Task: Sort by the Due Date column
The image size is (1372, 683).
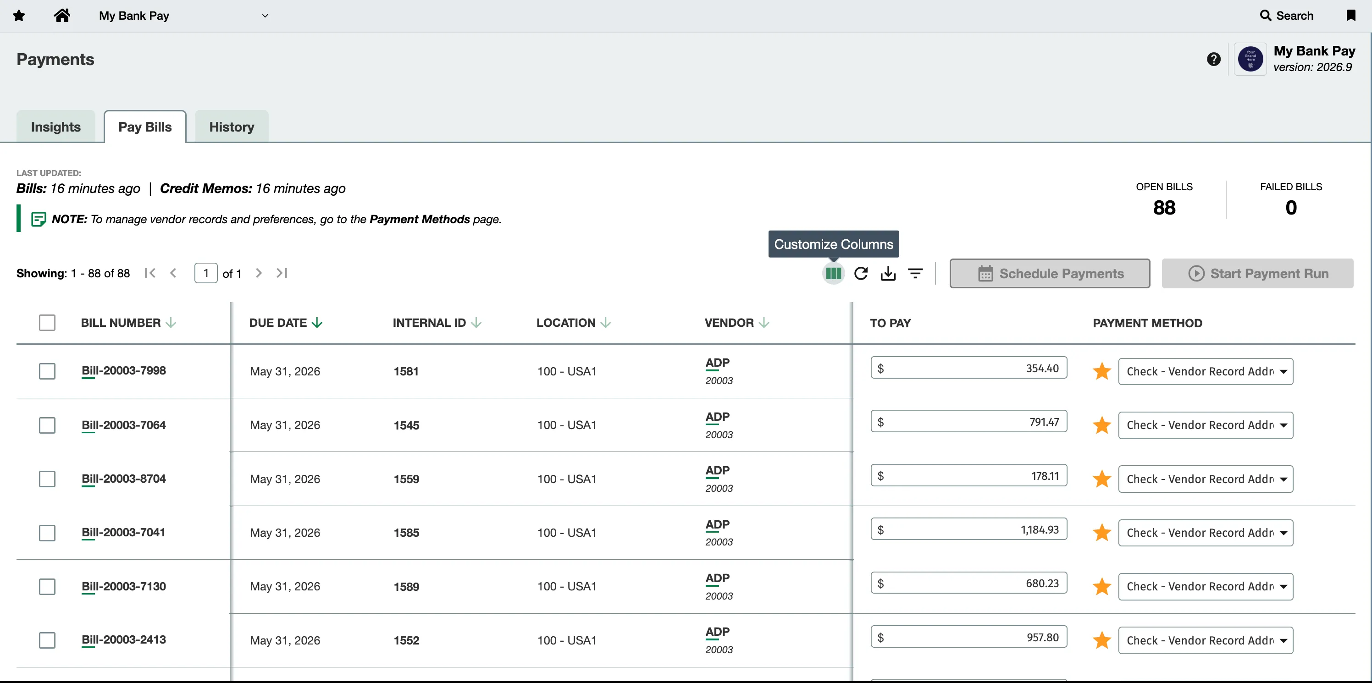Action: coord(286,323)
